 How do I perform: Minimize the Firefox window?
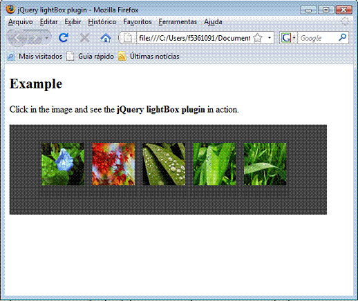(x=308, y=10)
